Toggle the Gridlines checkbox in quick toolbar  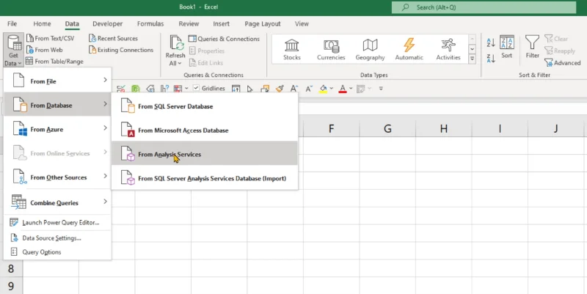[x=196, y=88]
